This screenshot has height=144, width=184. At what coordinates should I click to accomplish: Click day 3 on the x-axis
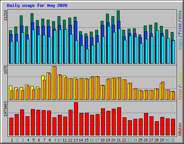pos(23,140)
